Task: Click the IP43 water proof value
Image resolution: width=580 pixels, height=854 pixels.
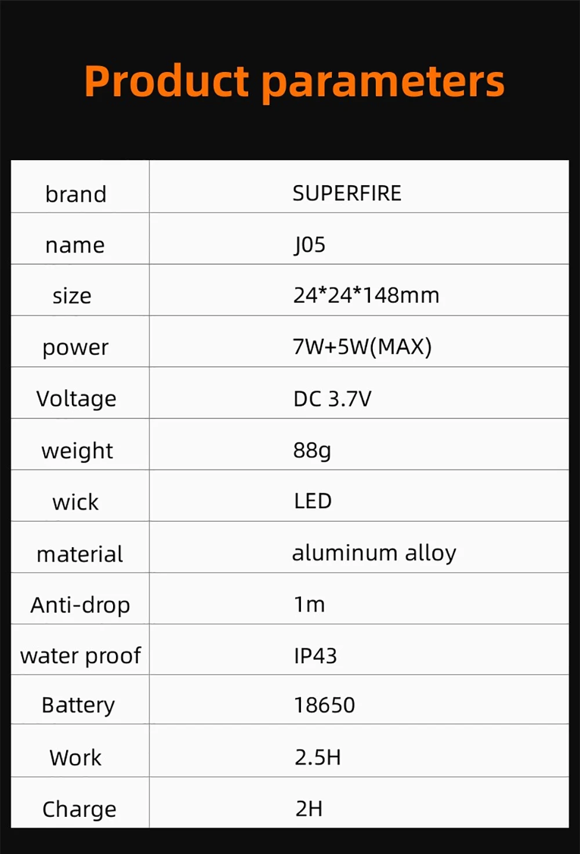Action: tap(315, 656)
